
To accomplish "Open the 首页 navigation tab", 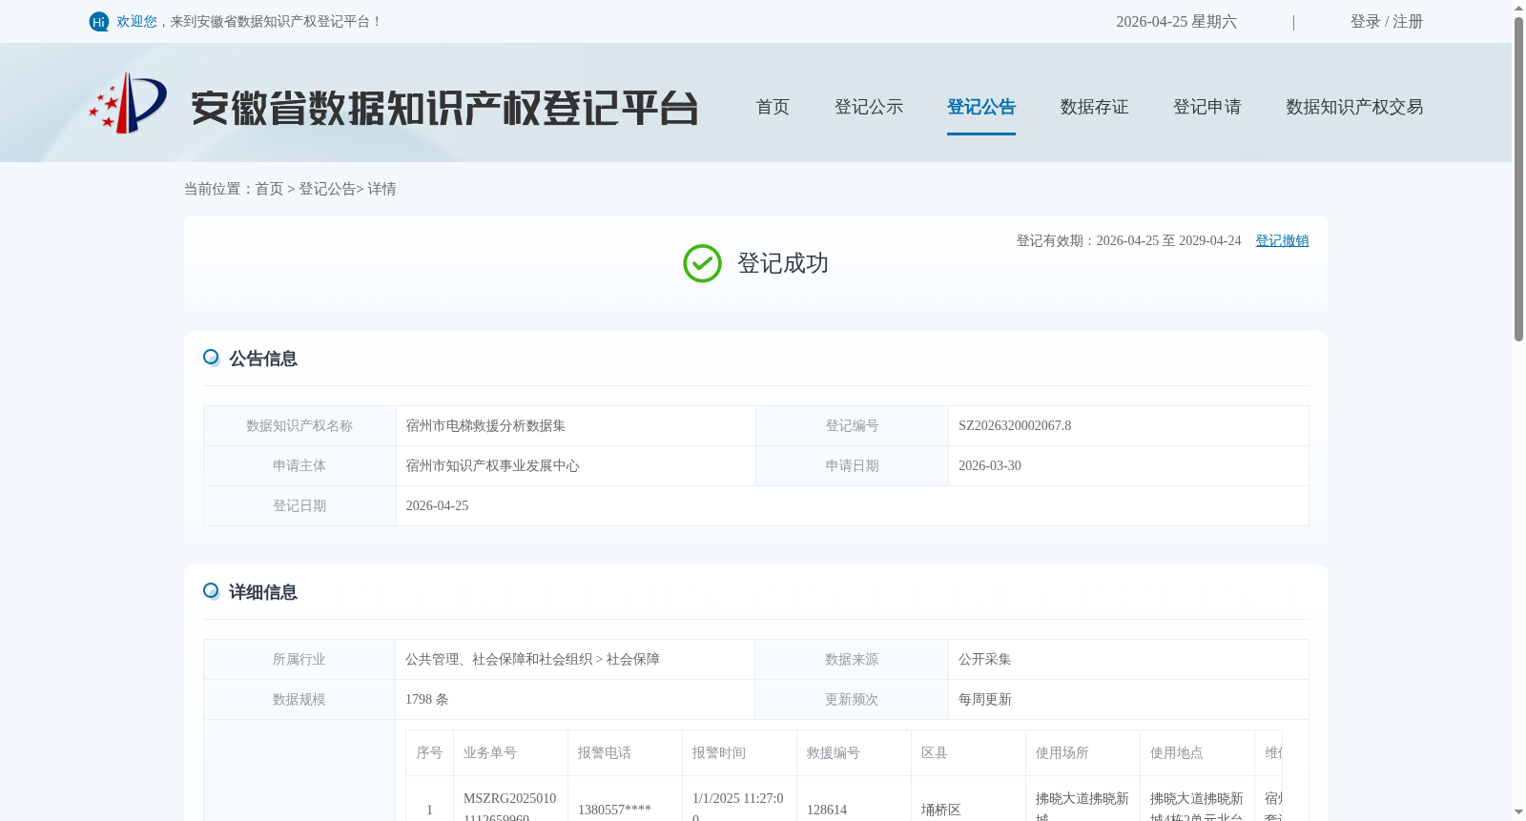I will 773,107.
